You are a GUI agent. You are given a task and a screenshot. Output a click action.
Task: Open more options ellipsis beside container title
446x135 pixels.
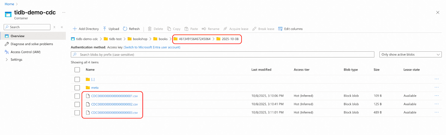tap(64, 12)
